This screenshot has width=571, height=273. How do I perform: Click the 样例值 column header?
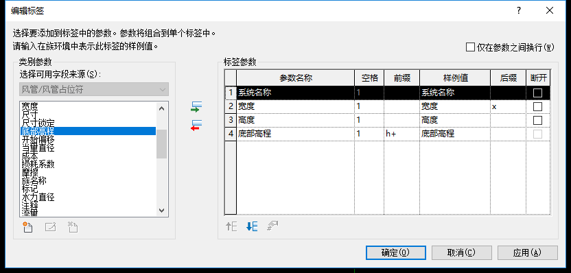point(455,78)
